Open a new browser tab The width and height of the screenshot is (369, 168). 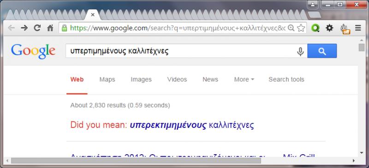[x=314, y=15]
